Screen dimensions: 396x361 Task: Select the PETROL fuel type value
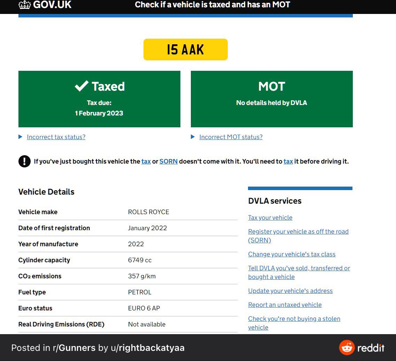pos(140,292)
